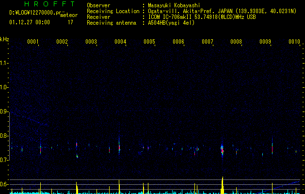The height and width of the screenshot is (194, 305).
Task: Click the 1.1 kHz axis label
Action: 4,63
